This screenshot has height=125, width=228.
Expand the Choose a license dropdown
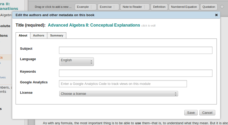(x=119, y=94)
